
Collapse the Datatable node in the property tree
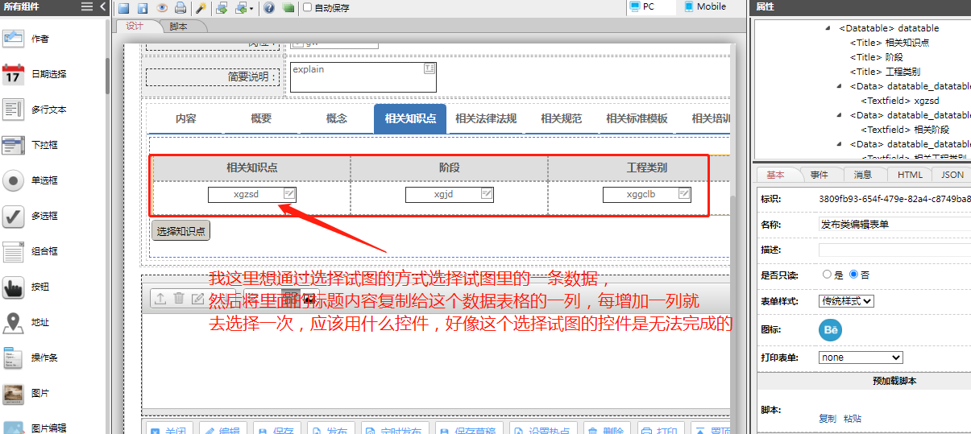tap(828, 28)
